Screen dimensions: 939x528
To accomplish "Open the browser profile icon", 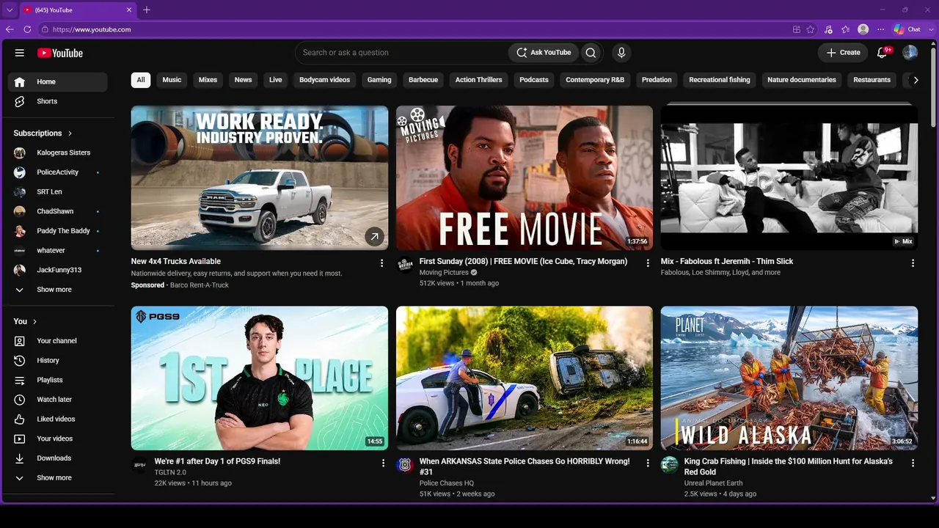I will (x=863, y=29).
